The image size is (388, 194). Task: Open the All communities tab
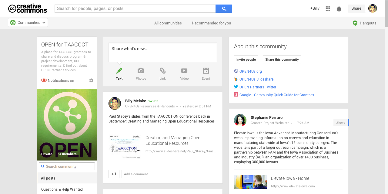pyautogui.click(x=168, y=23)
